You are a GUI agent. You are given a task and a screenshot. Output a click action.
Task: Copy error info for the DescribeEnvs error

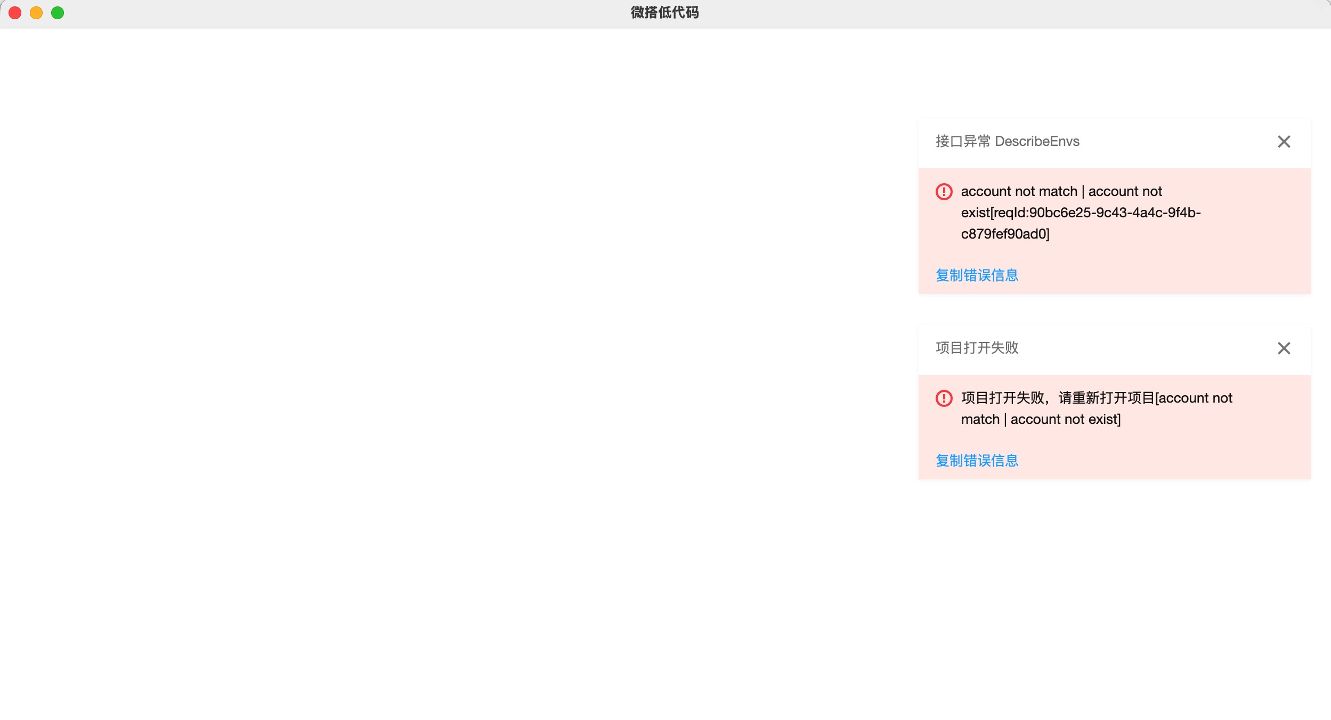977,275
